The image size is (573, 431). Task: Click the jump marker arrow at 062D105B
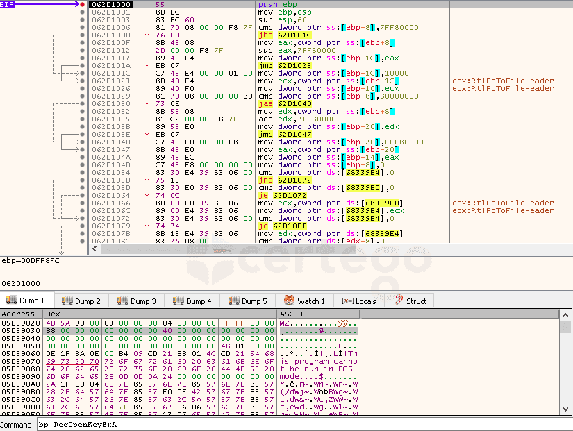[x=147, y=180]
